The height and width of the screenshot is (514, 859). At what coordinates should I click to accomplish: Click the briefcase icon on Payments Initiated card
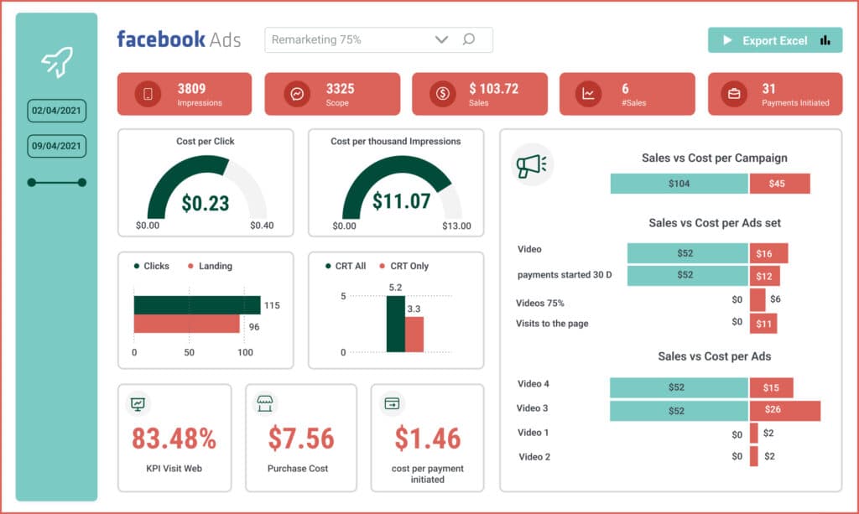(x=734, y=94)
